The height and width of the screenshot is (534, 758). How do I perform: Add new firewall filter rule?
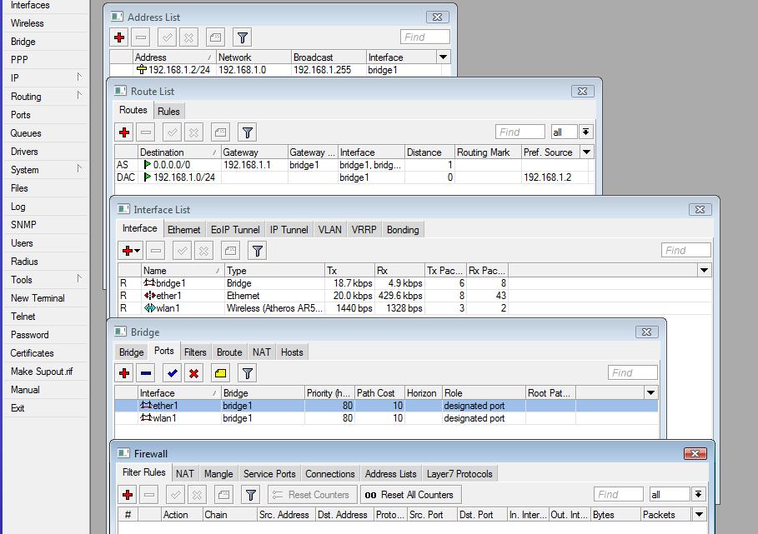[128, 495]
